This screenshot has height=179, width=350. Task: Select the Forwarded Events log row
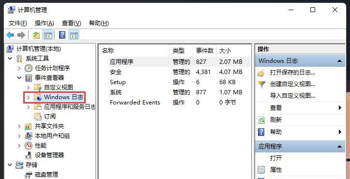pyautogui.click(x=175, y=103)
